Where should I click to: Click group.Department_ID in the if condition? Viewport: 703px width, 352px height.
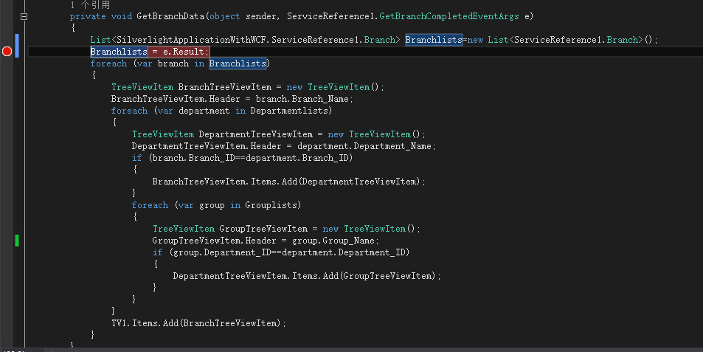pos(221,252)
